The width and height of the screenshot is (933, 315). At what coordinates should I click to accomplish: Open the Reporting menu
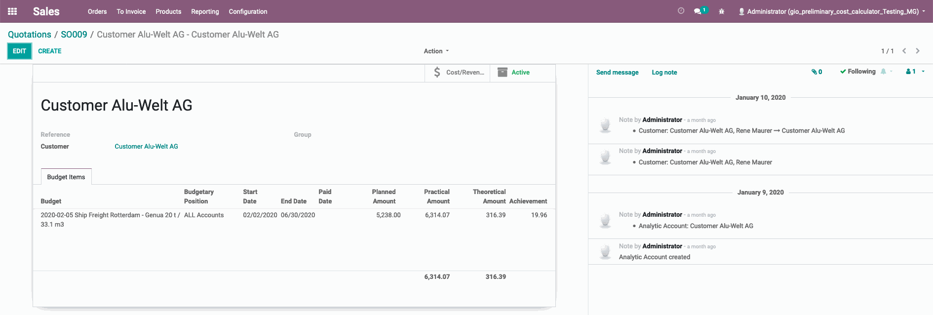(x=205, y=11)
